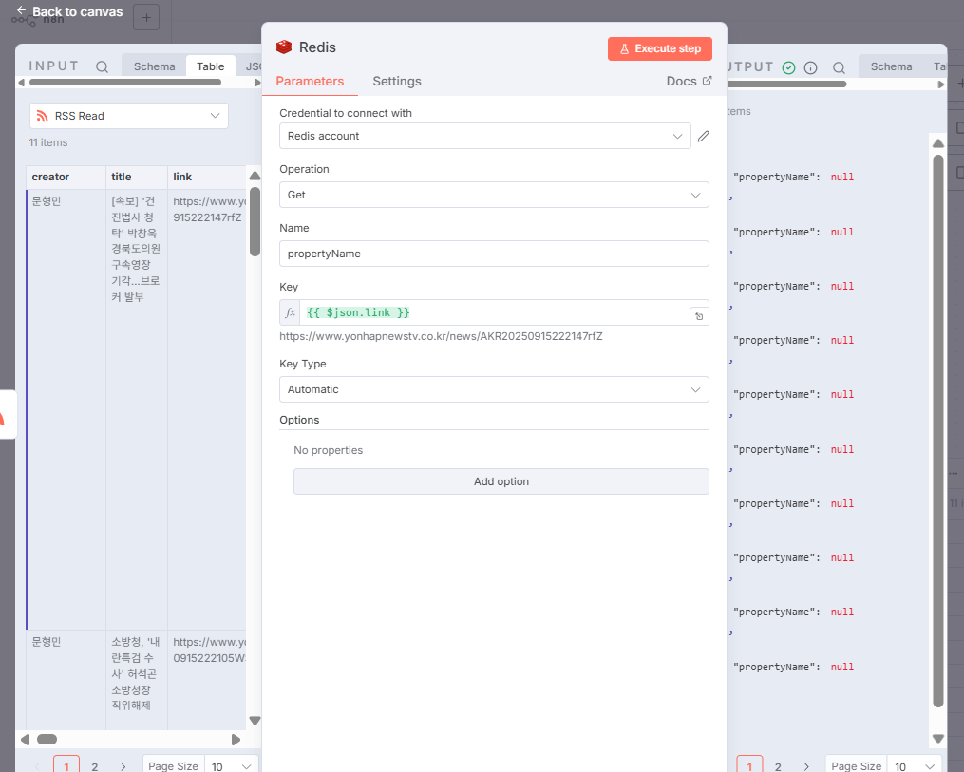
Task: Click the Redis node icon
Action: click(x=284, y=47)
